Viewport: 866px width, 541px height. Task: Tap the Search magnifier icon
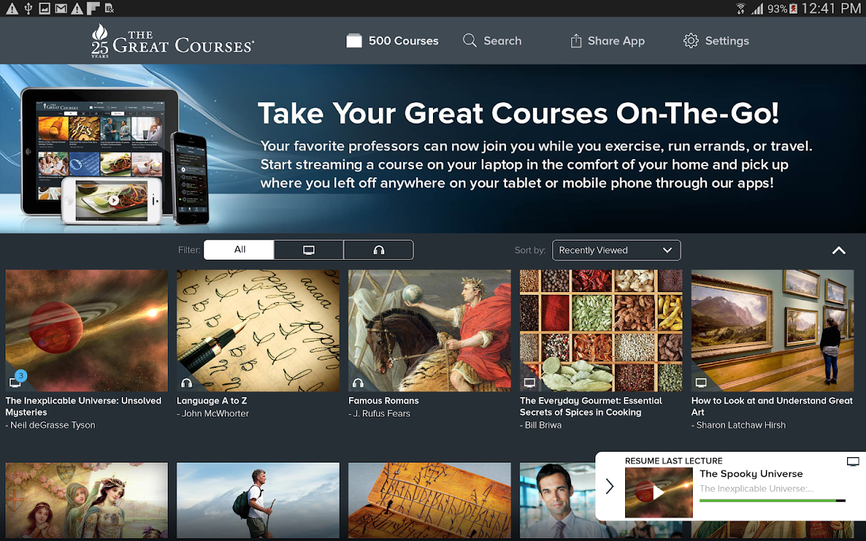(470, 41)
